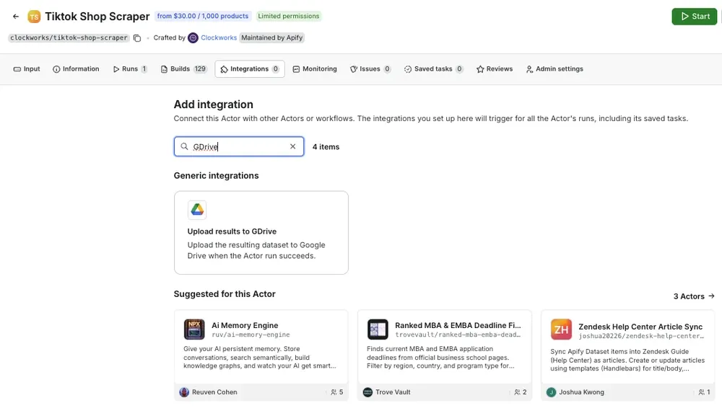Click author Joshua Kwong
Viewport: 722px width, 416px height.
pyautogui.click(x=581, y=392)
